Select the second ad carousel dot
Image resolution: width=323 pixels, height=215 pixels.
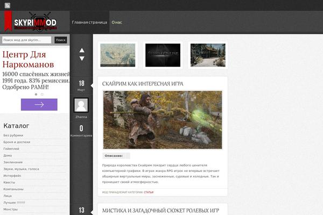(x=42, y=94)
